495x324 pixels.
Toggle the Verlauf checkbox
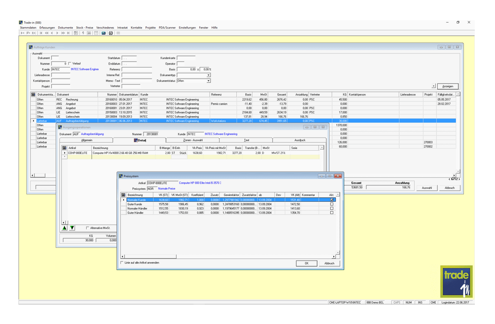[x=70, y=64]
